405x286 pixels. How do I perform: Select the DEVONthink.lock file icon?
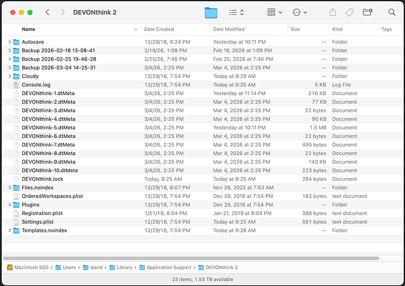(16, 179)
